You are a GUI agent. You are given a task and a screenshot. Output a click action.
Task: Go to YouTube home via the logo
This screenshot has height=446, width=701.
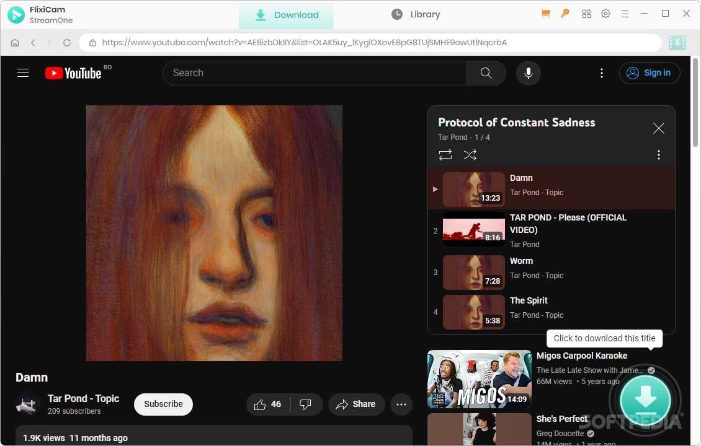click(x=73, y=73)
